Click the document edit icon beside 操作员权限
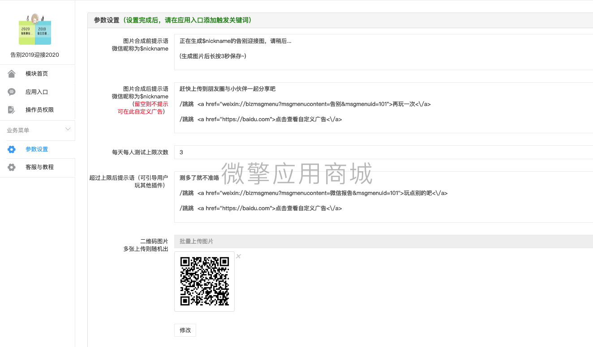The image size is (593, 347). [x=12, y=110]
